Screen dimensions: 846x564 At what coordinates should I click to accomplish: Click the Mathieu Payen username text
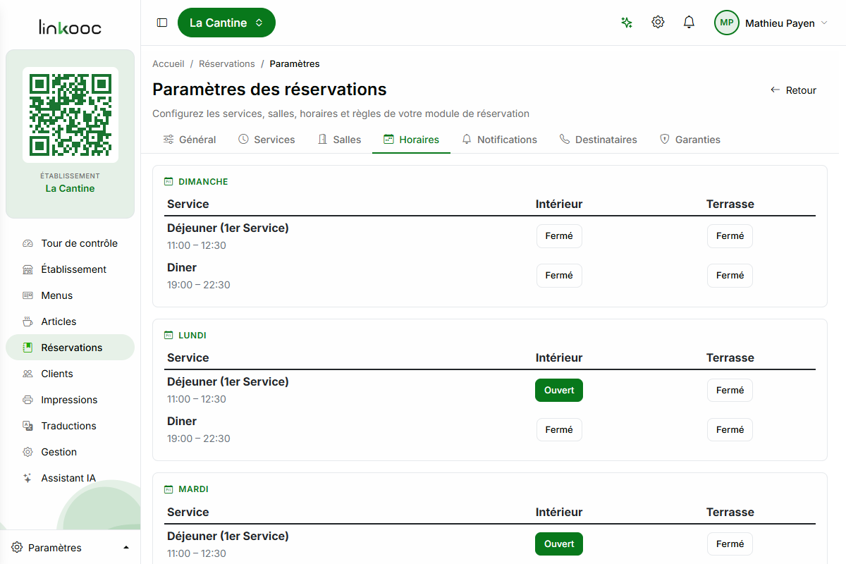tap(780, 23)
